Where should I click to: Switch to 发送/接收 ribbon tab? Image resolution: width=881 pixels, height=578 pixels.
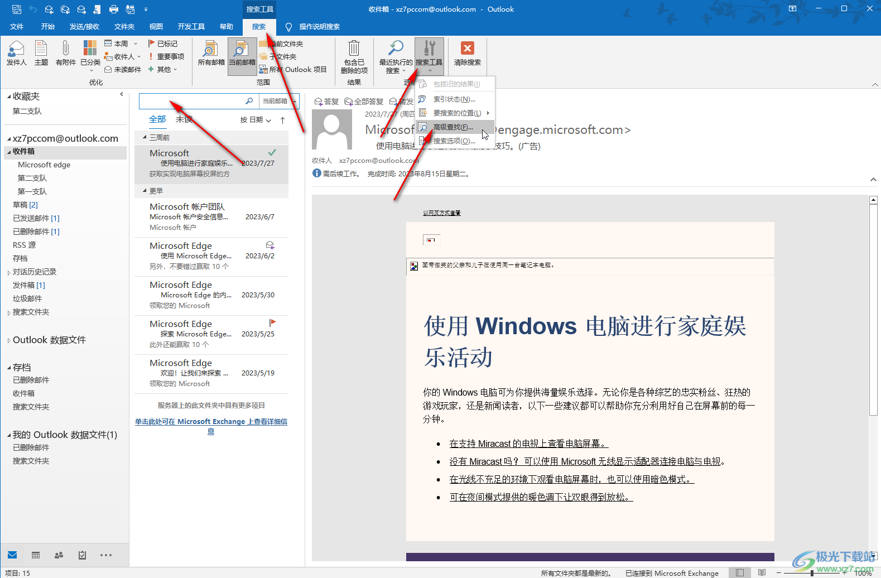84,26
